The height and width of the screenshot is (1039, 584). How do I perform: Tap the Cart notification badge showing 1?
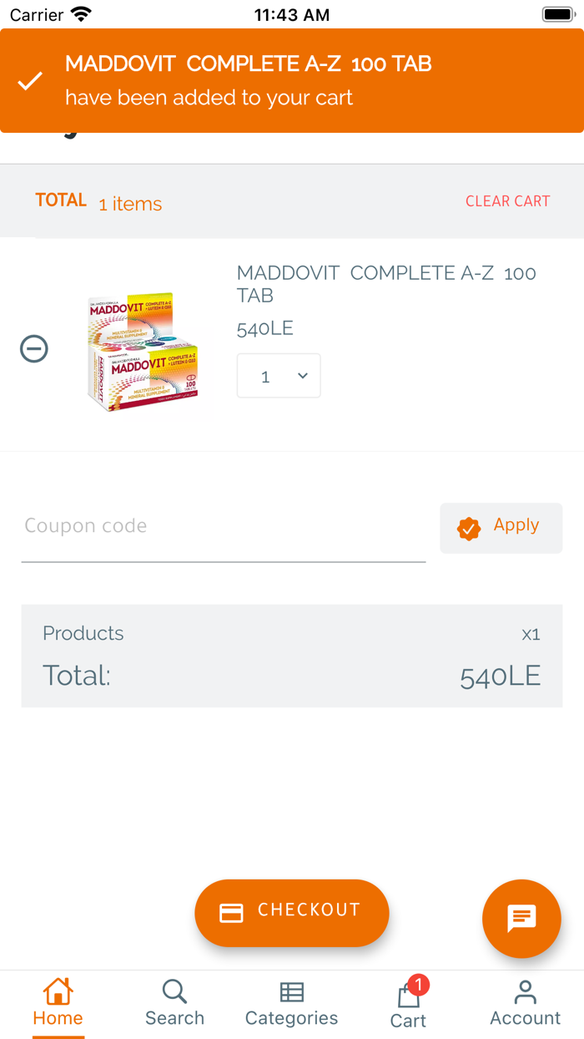click(x=420, y=986)
